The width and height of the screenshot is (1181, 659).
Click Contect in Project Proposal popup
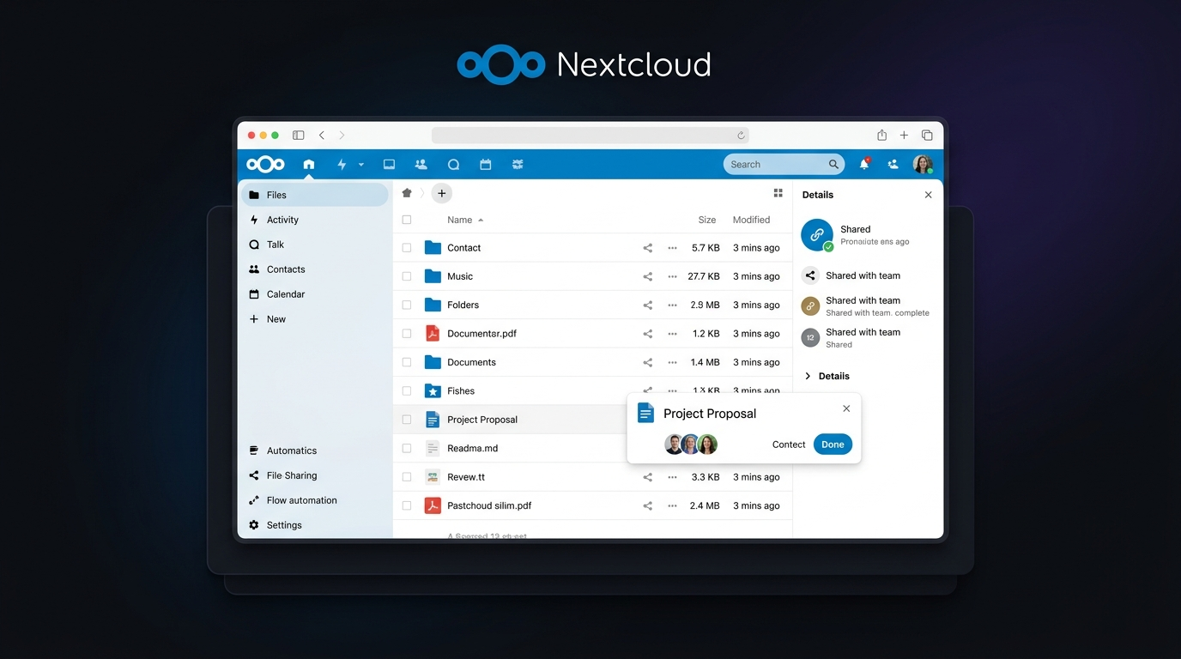[x=789, y=444]
